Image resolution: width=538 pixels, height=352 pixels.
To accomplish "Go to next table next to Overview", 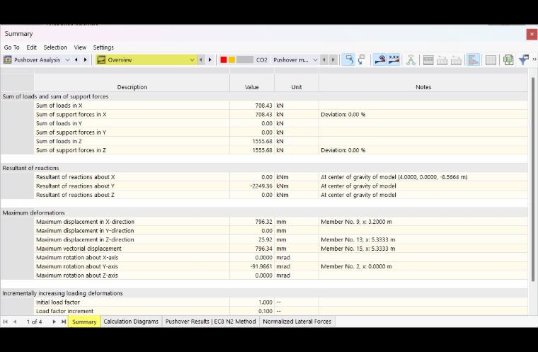I will click(x=210, y=59).
